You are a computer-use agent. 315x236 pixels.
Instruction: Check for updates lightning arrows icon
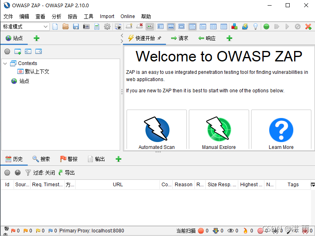point(245,26)
